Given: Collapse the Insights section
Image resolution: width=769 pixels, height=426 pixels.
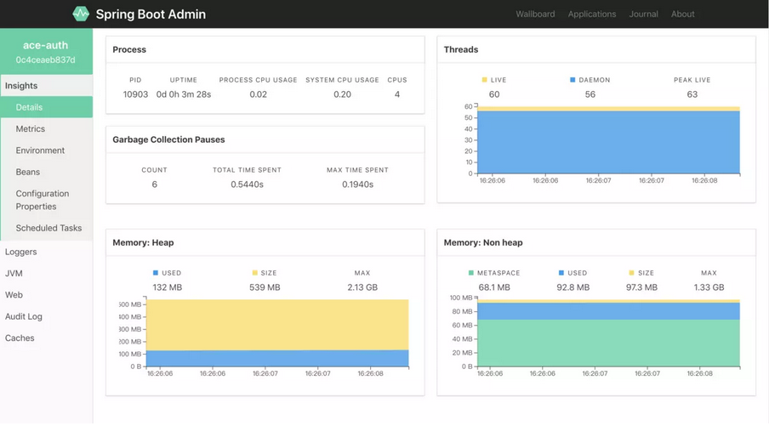Looking at the screenshot, I should [x=46, y=85].
